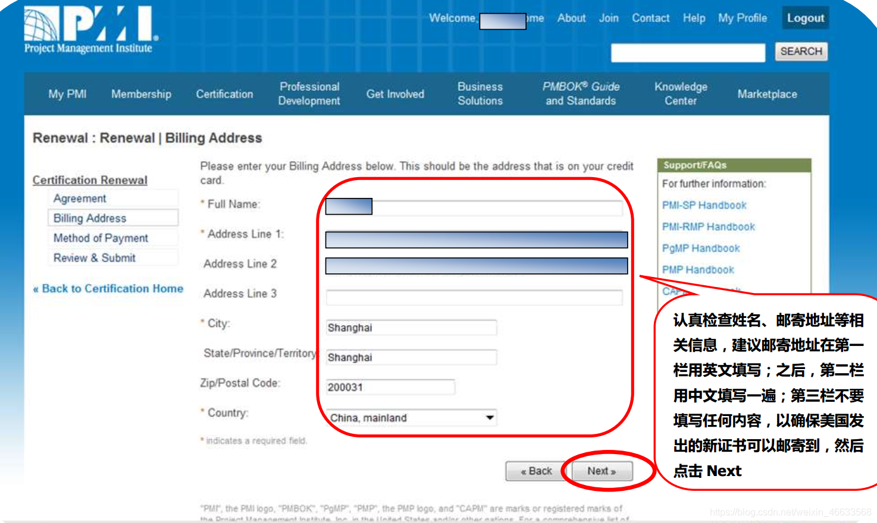Viewport: 877px width, 523px height.
Task: Open Certification Renewal heading link
Action: click(90, 179)
